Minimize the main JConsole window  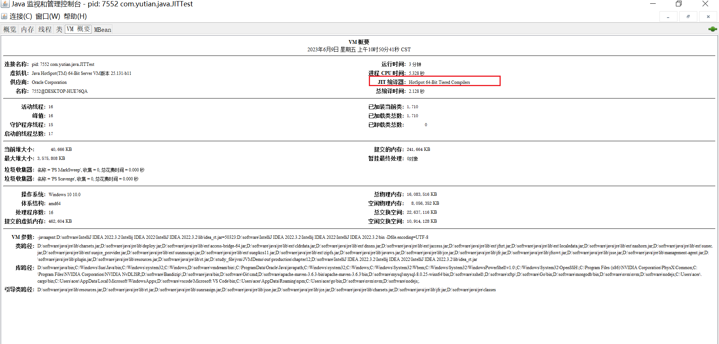[x=653, y=4]
